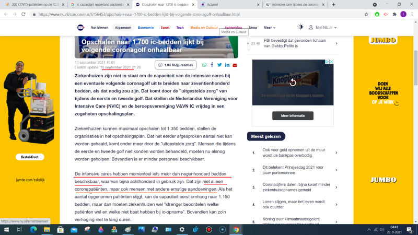Open Mijn NU.nl account dropdown
This screenshot has width=418, height=235.
322,28
